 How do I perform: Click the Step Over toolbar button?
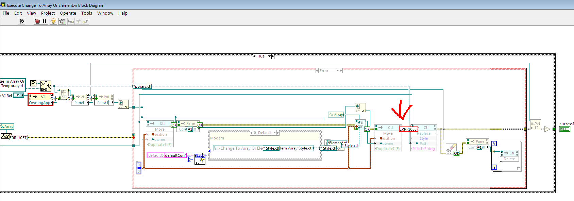pos(78,21)
